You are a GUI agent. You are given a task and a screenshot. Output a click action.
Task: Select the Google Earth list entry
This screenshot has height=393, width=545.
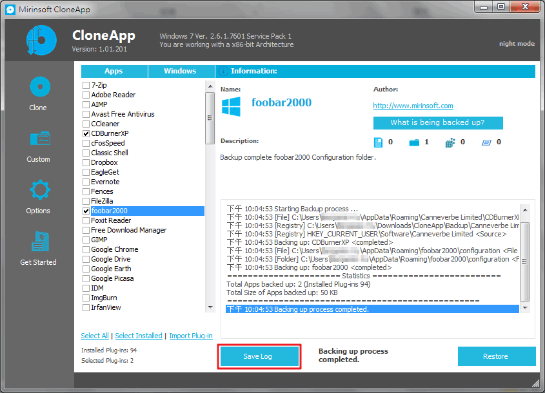tap(111, 269)
